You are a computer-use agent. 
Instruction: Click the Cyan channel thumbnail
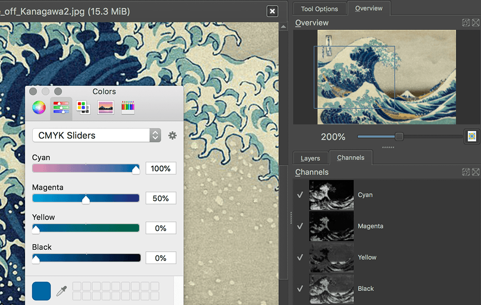coord(331,195)
